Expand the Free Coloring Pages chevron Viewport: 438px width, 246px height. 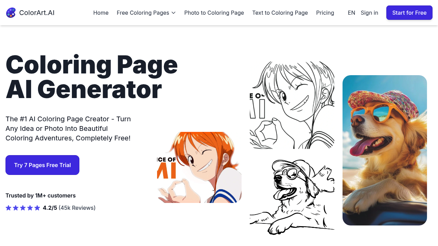173,13
